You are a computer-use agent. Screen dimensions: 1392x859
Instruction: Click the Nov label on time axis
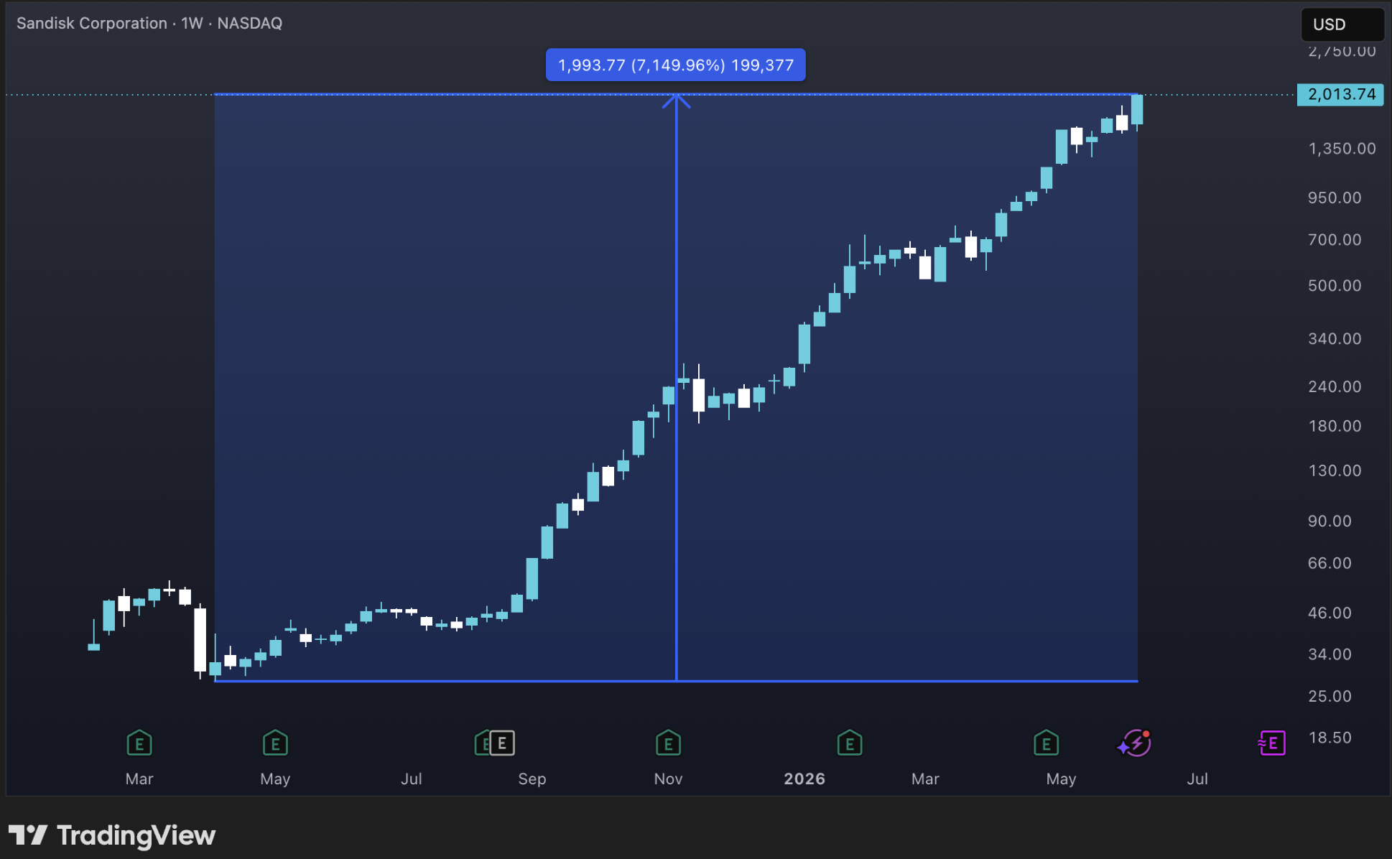(x=668, y=779)
